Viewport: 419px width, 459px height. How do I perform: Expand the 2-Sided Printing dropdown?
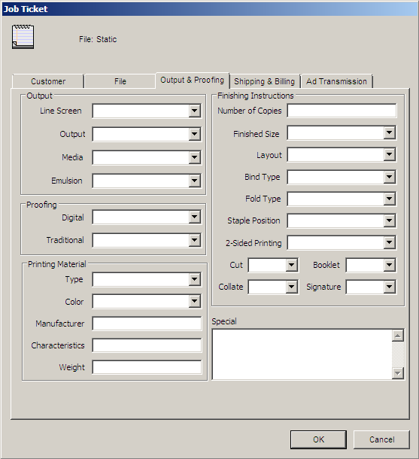tap(389, 243)
